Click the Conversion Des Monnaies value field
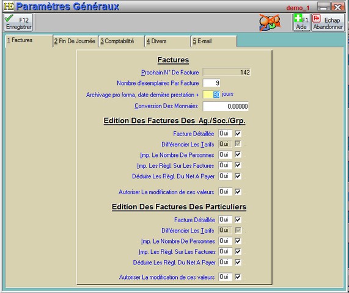The height and width of the screenshot is (293, 349). [x=226, y=106]
